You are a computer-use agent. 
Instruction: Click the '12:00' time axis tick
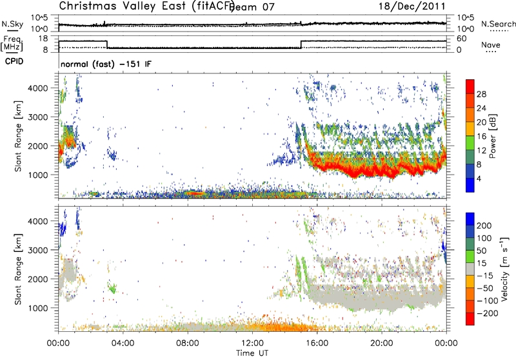(x=252, y=343)
